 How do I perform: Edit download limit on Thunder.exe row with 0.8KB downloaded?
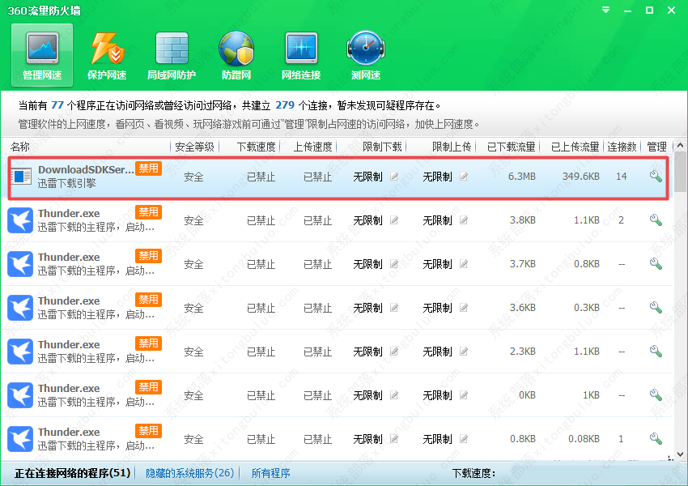point(394,438)
